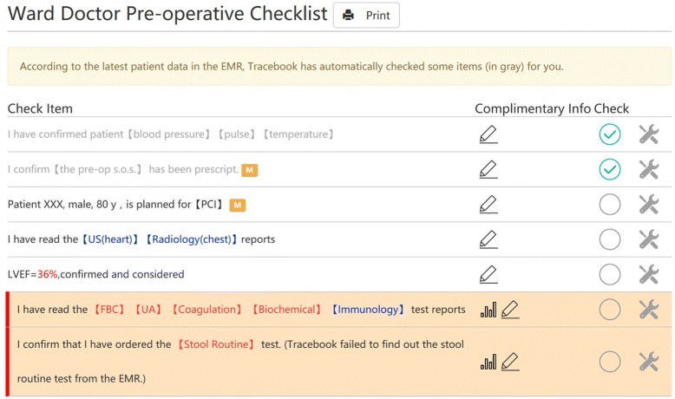
Task: Edit complimentary info for blood pressure row
Action: pyautogui.click(x=488, y=134)
